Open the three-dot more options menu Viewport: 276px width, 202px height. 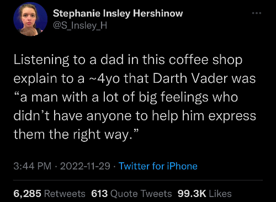(x=257, y=13)
